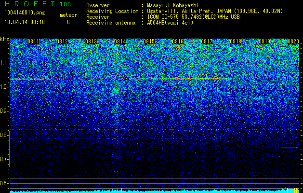Click the 0811 time marker
This screenshot has height=193, width=303.
33,41
